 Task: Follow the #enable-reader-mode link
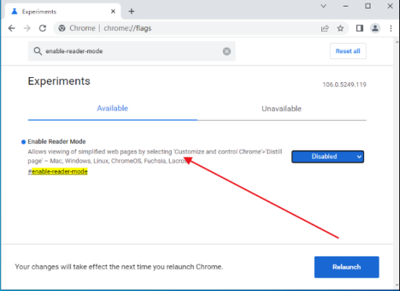(58, 171)
